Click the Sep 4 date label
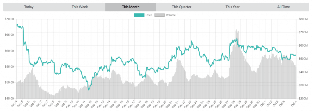 pyautogui.click(x=14, y=104)
